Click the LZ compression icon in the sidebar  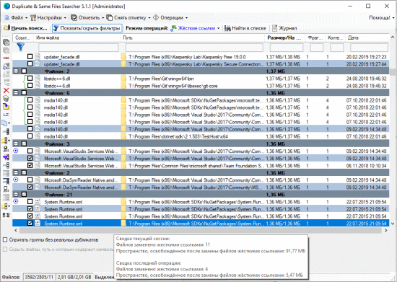pos(6,115)
